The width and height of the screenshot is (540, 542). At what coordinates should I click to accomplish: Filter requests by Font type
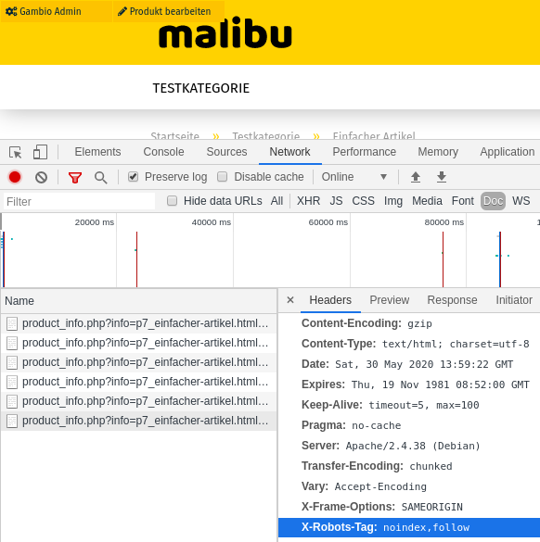coord(462,201)
